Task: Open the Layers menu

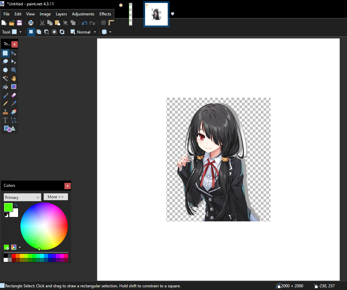Action: point(61,14)
